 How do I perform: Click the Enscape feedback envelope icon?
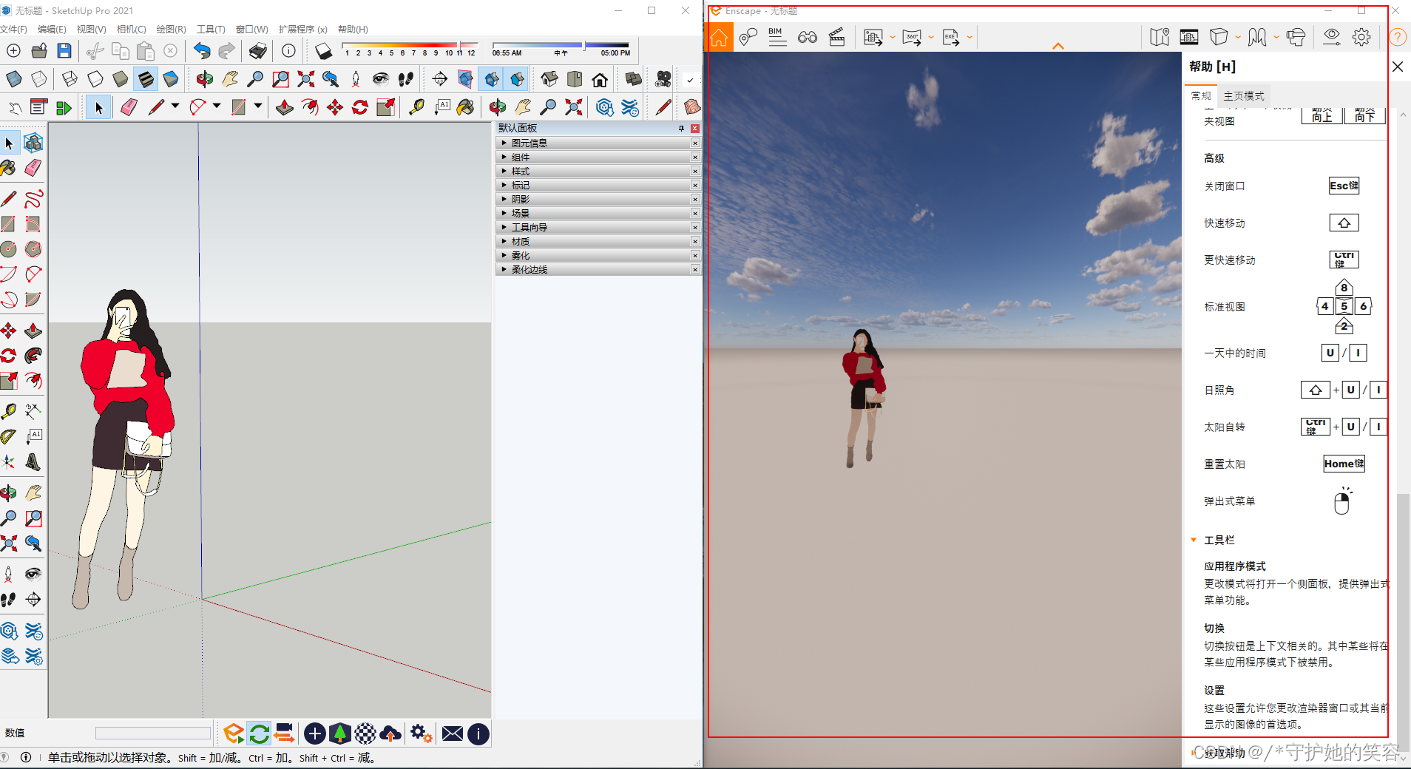point(453,734)
